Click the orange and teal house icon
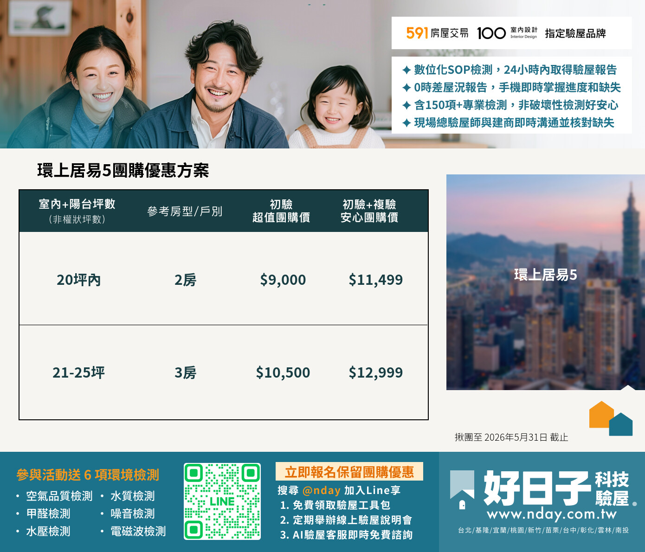The image size is (645, 552). [611, 418]
